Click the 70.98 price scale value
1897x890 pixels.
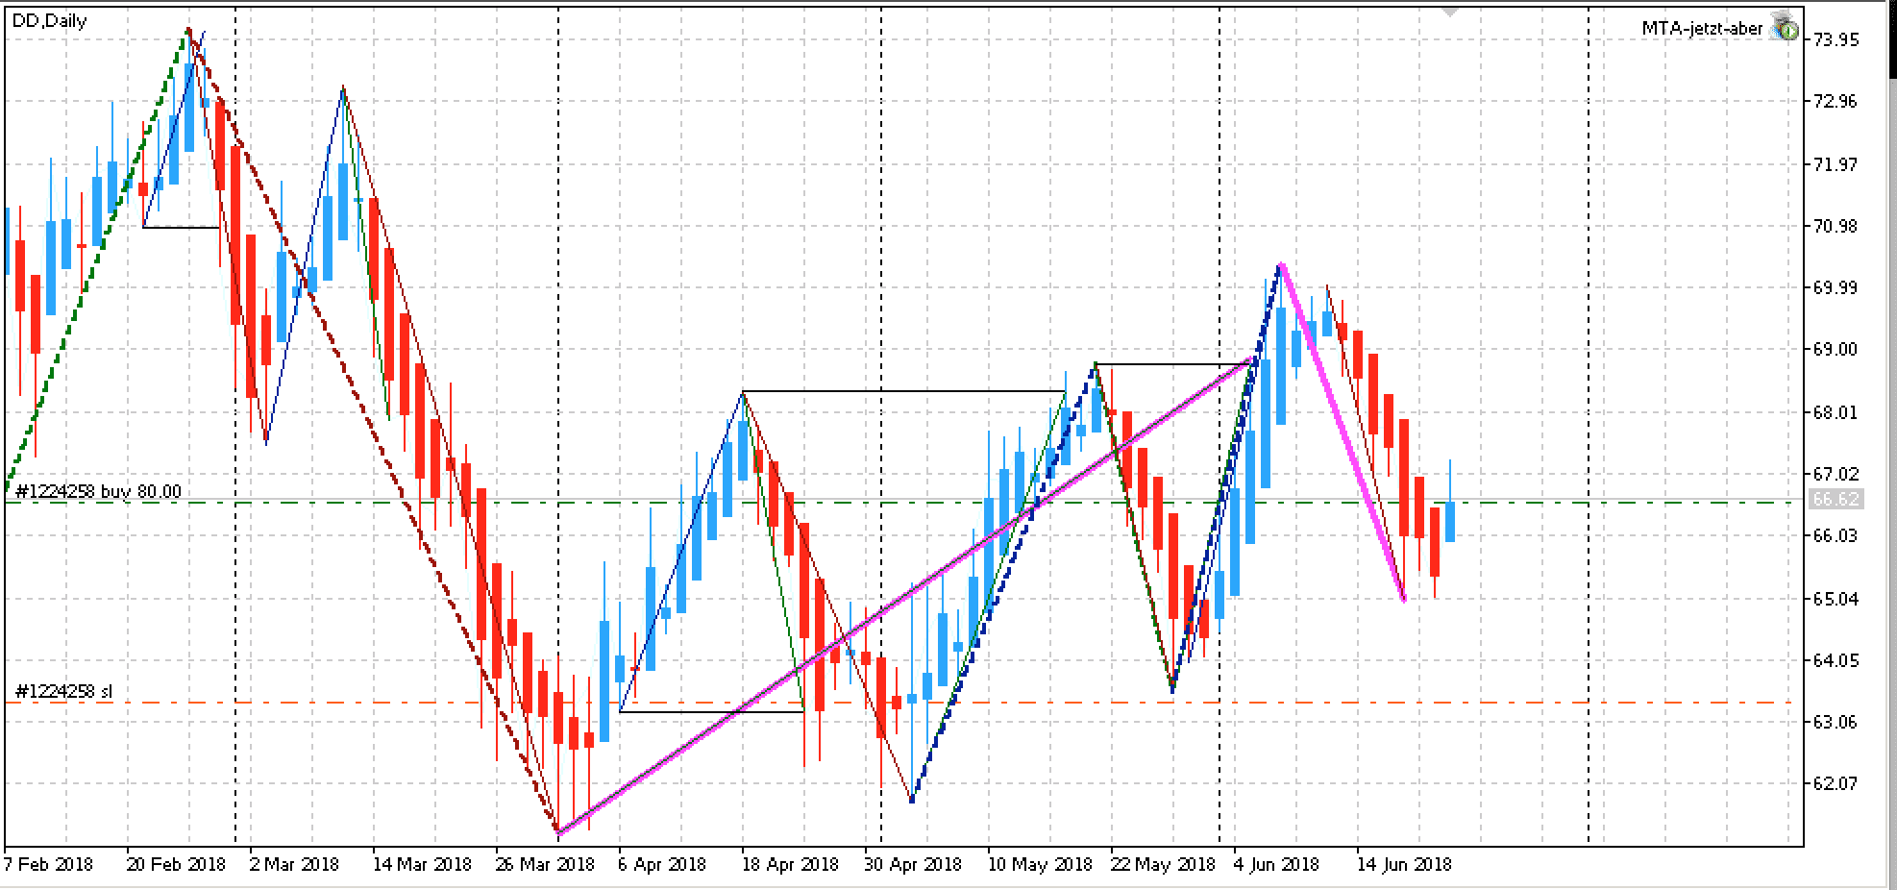point(1835,226)
